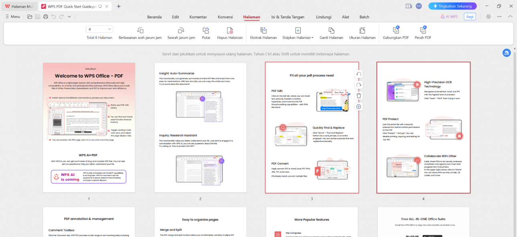Open the Menu in the top left
Viewport: 517px width, 237px height.
(13, 17)
